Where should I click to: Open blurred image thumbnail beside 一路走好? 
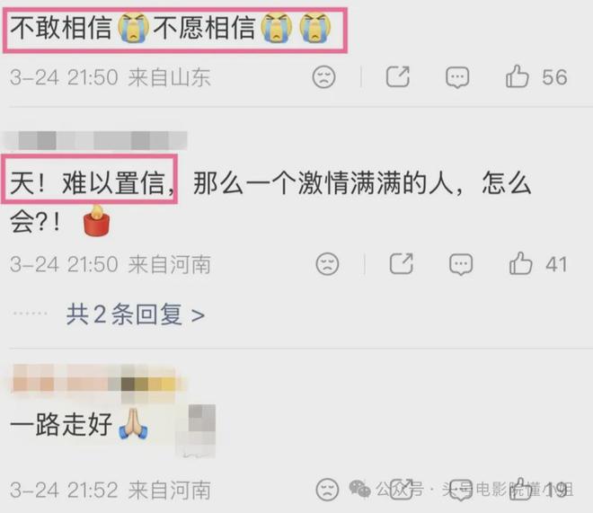(x=196, y=431)
